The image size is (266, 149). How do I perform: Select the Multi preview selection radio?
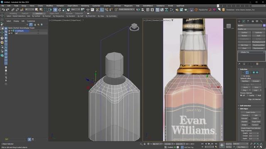(x=256, y=96)
